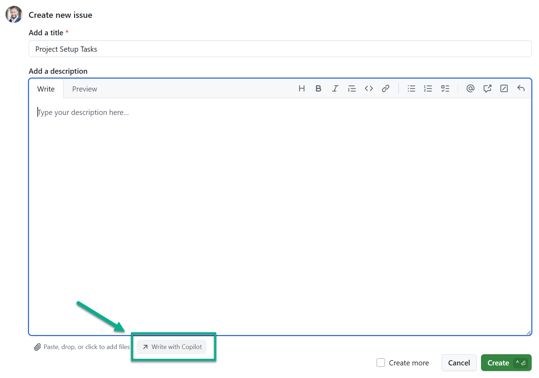Mention someone using the @ icon
Image resolution: width=539 pixels, height=378 pixels.
point(470,88)
